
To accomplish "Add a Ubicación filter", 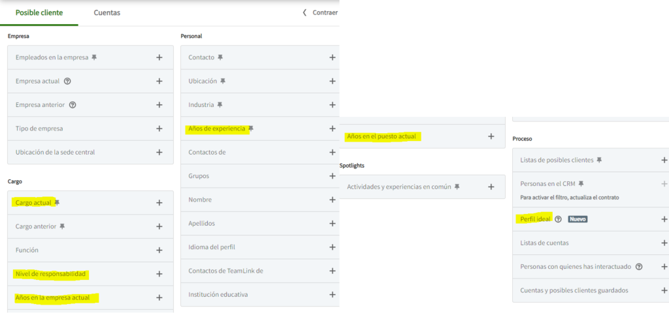I will point(333,81).
